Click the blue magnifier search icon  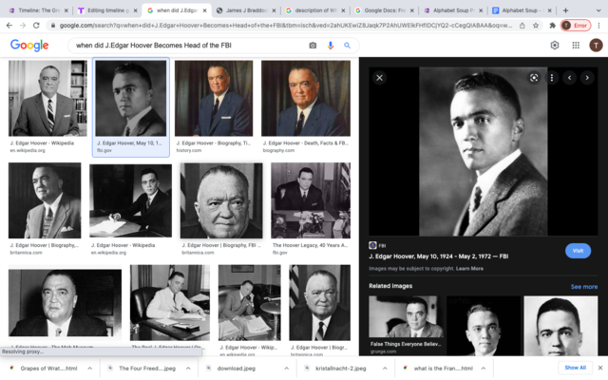pyautogui.click(x=347, y=46)
